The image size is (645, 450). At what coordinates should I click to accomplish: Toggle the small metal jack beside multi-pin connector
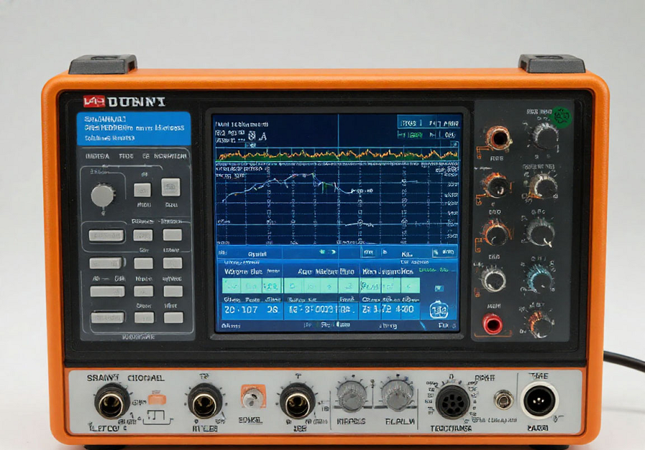click(x=503, y=399)
